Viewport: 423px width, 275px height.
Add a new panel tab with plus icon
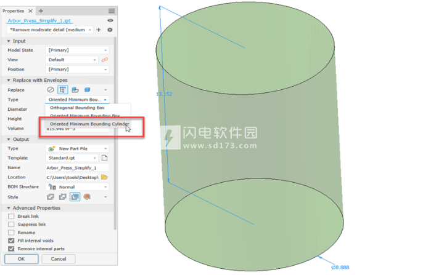point(41,11)
